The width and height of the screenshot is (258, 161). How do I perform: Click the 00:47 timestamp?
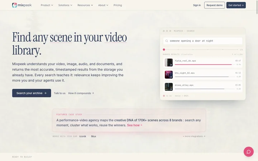pos(238,61)
